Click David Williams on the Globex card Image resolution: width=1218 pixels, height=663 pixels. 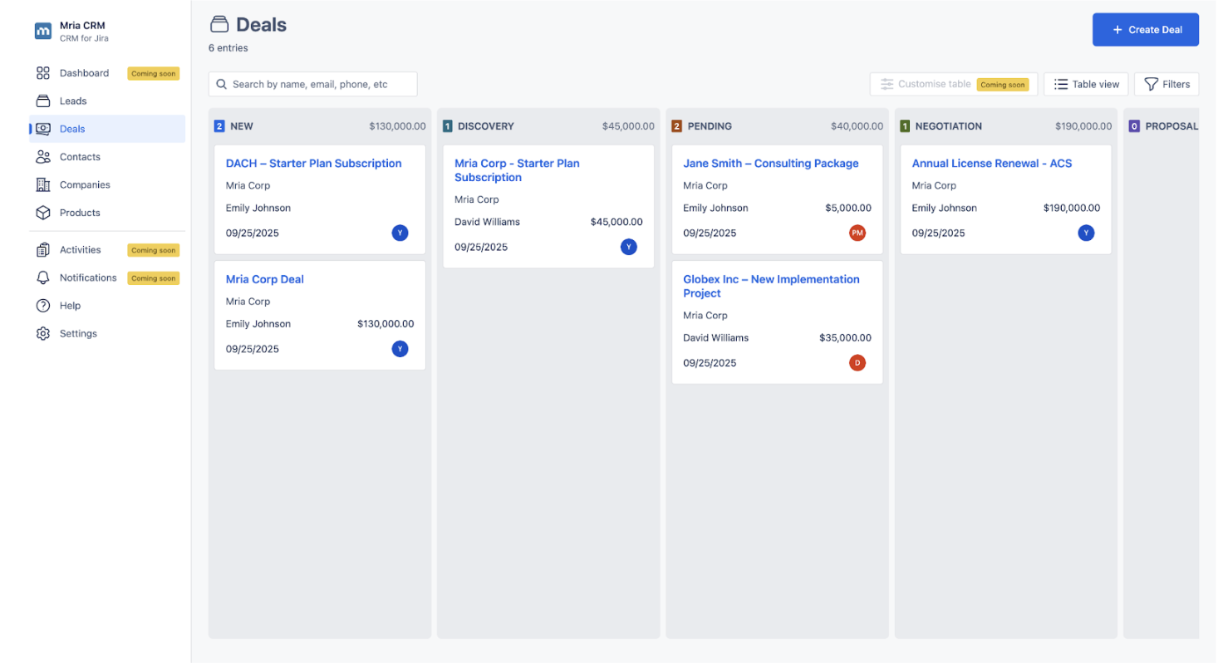pyautogui.click(x=715, y=338)
